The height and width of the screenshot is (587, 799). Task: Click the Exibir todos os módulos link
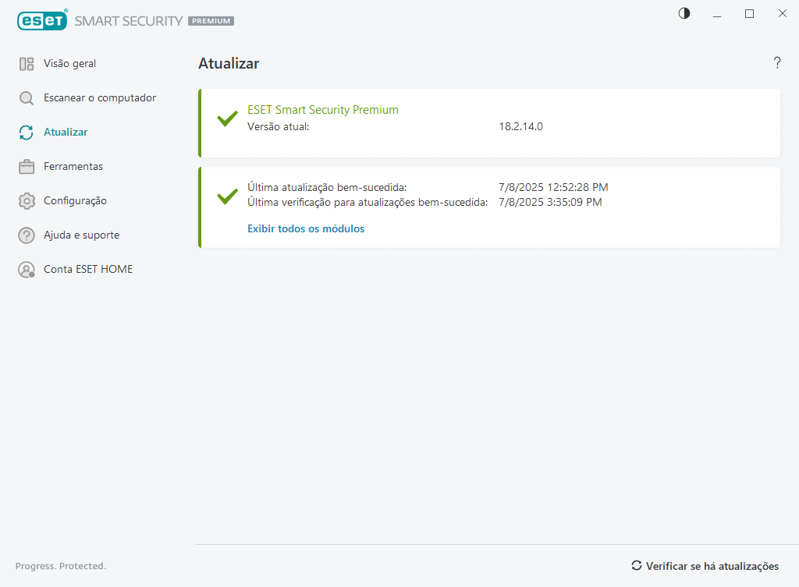pos(306,229)
